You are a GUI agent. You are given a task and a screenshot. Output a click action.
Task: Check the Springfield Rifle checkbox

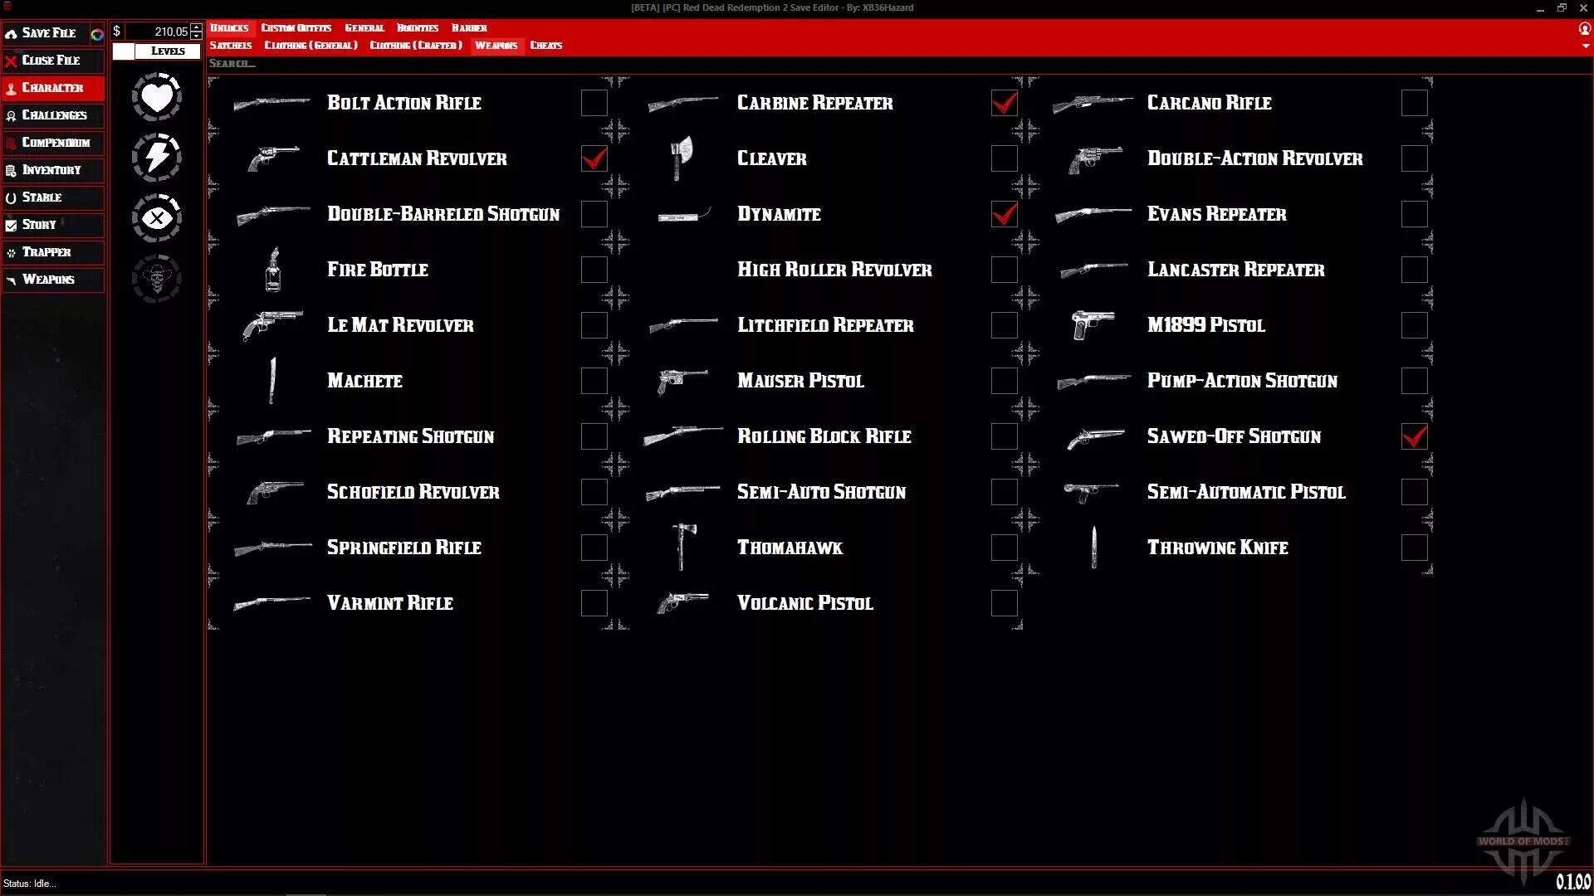point(594,548)
